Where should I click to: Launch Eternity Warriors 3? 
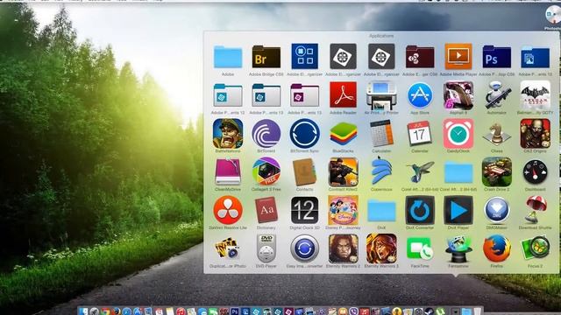click(x=381, y=248)
